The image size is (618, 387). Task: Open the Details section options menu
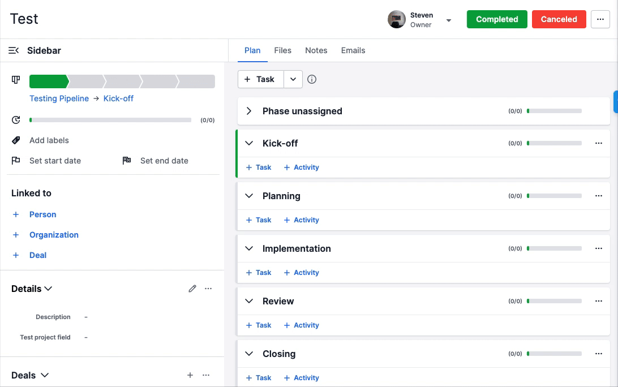pyautogui.click(x=208, y=289)
